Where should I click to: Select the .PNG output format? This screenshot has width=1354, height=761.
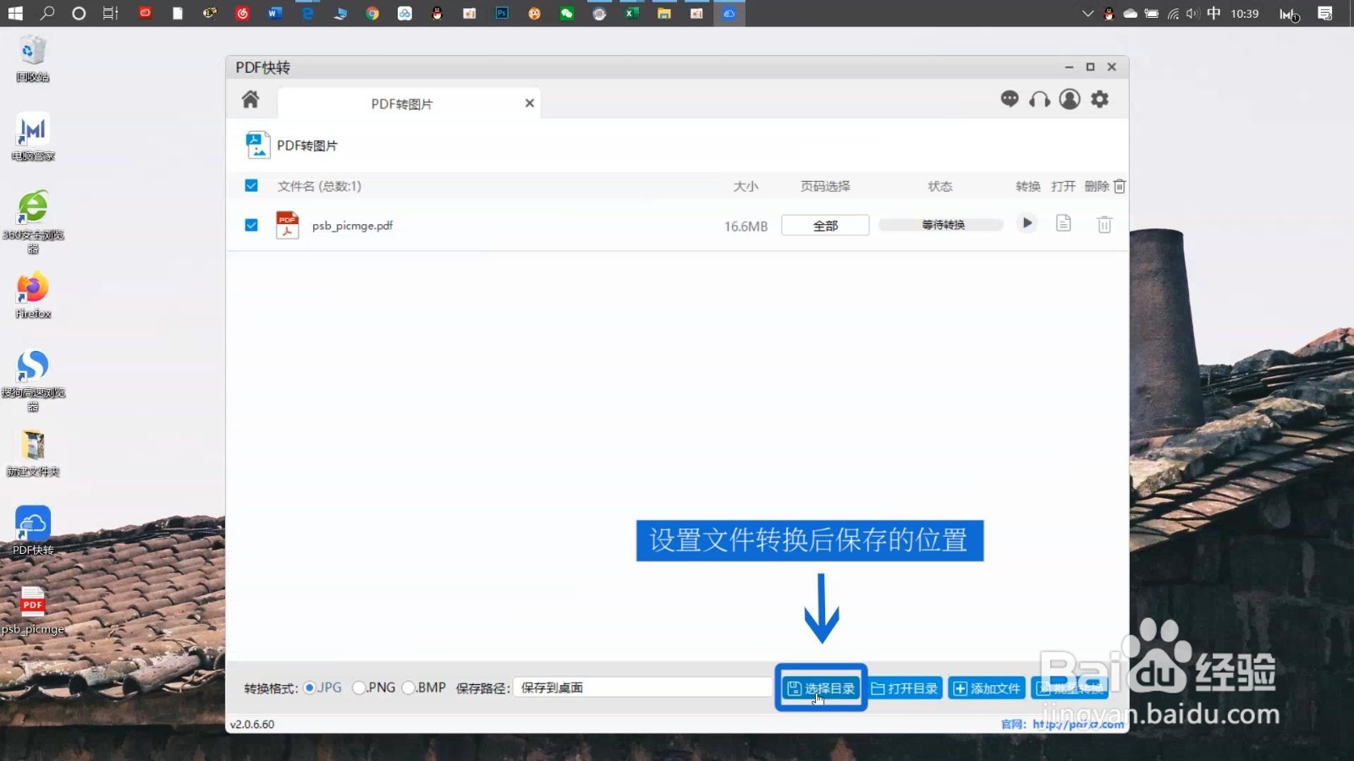coord(360,687)
